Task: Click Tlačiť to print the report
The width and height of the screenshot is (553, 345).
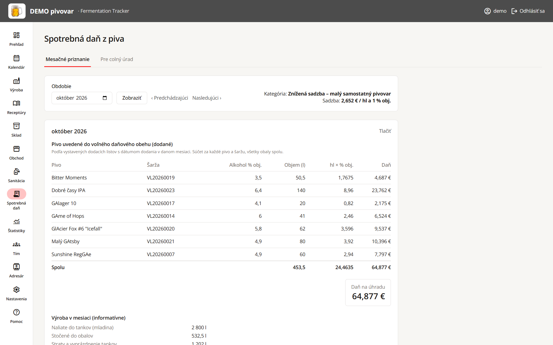Action: pos(385,131)
